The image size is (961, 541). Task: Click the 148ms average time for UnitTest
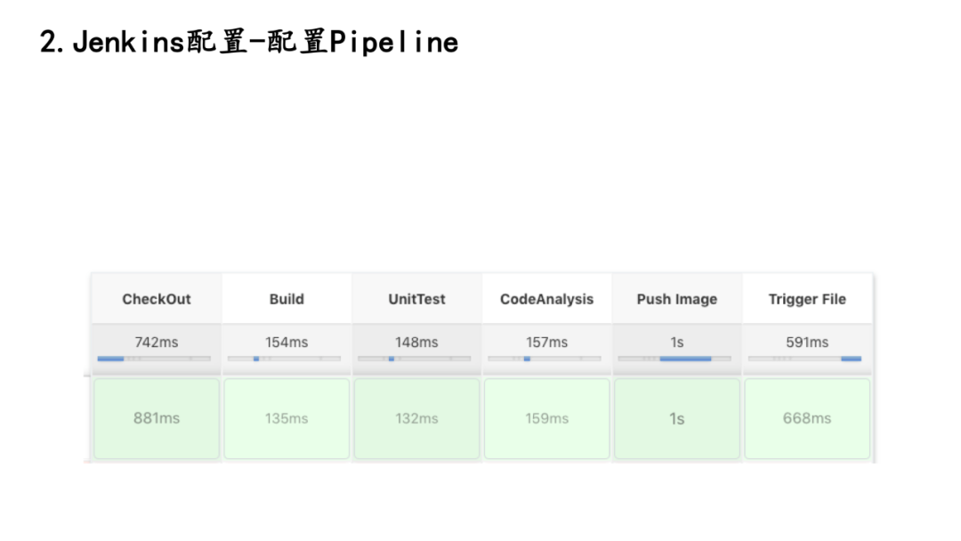tap(416, 342)
